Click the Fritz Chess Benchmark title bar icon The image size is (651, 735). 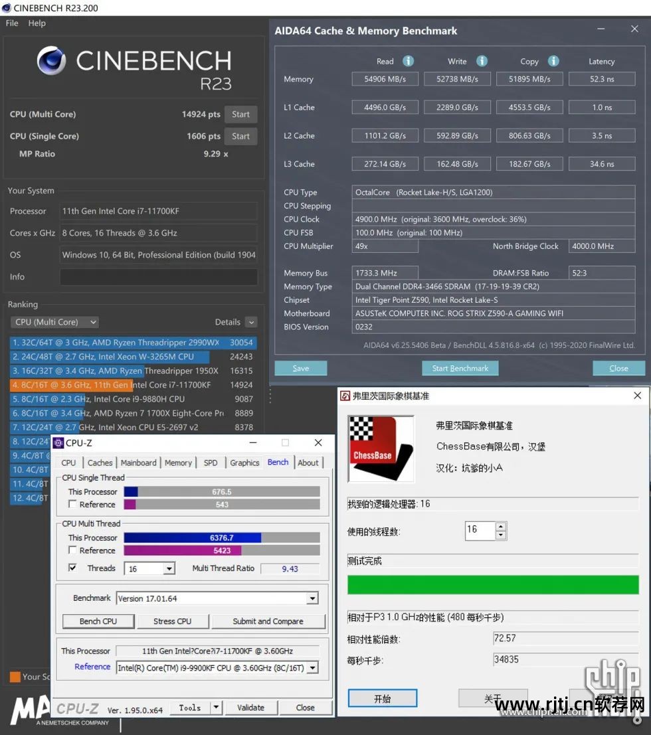coord(345,396)
